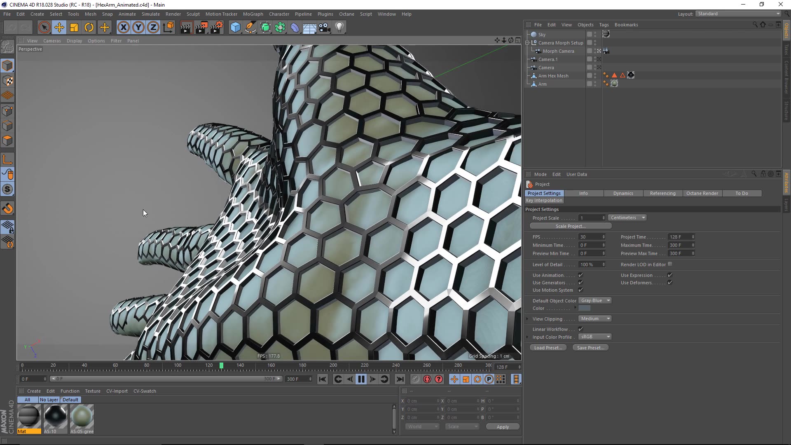Click the MoGraph menu item
The width and height of the screenshot is (791, 445).
[253, 14]
